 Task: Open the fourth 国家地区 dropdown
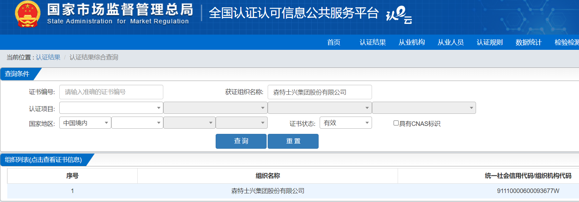(242, 123)
